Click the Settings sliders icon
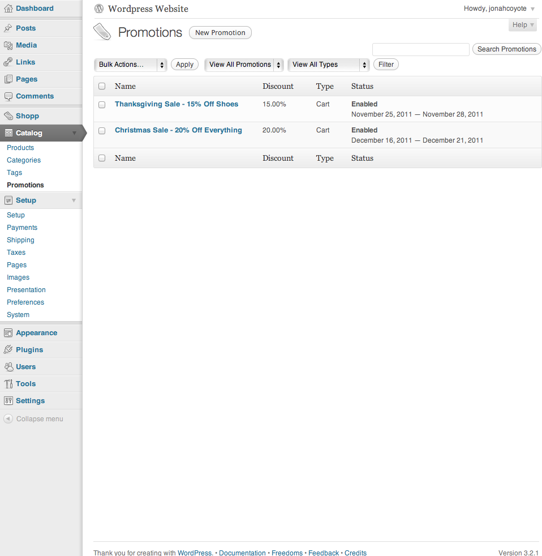Viewport: 542px width, 556px height. tap(8, 401)
